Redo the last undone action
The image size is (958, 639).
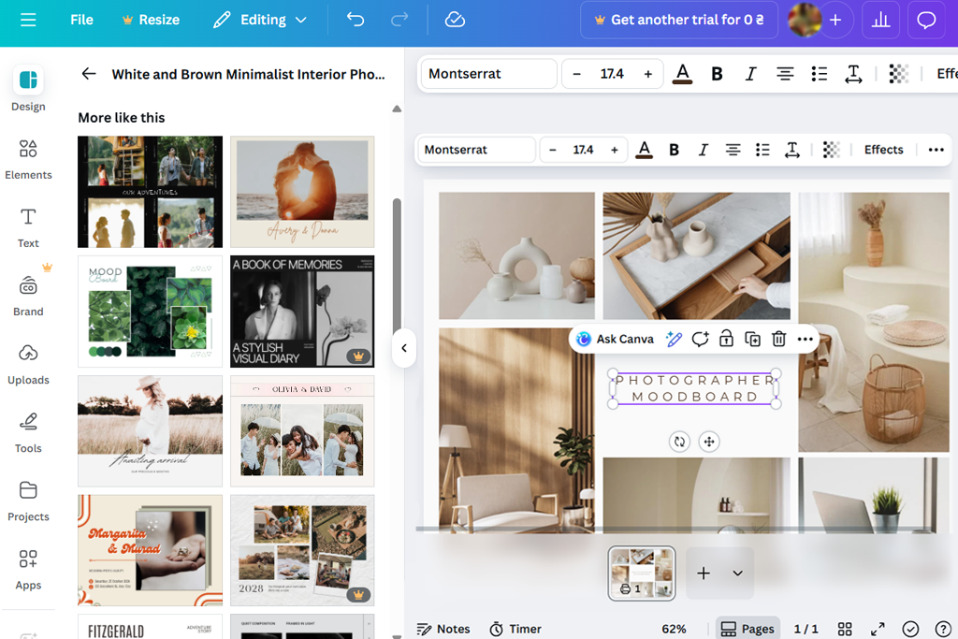(x=399, y=20)
